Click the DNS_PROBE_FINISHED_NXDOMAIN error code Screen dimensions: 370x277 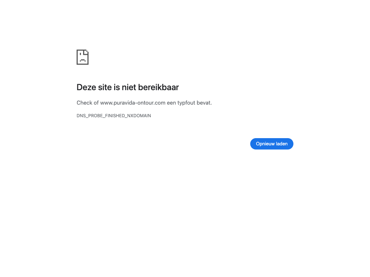click(114, 116)
